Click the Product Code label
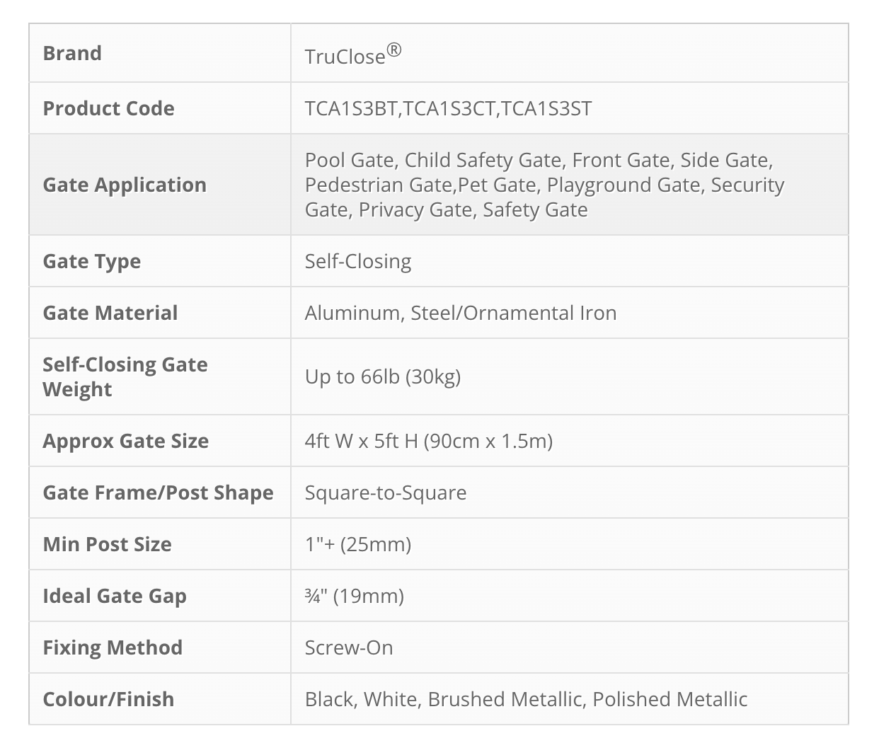The width and height of the screenshot is (879, 743). [x=108, y=108]
